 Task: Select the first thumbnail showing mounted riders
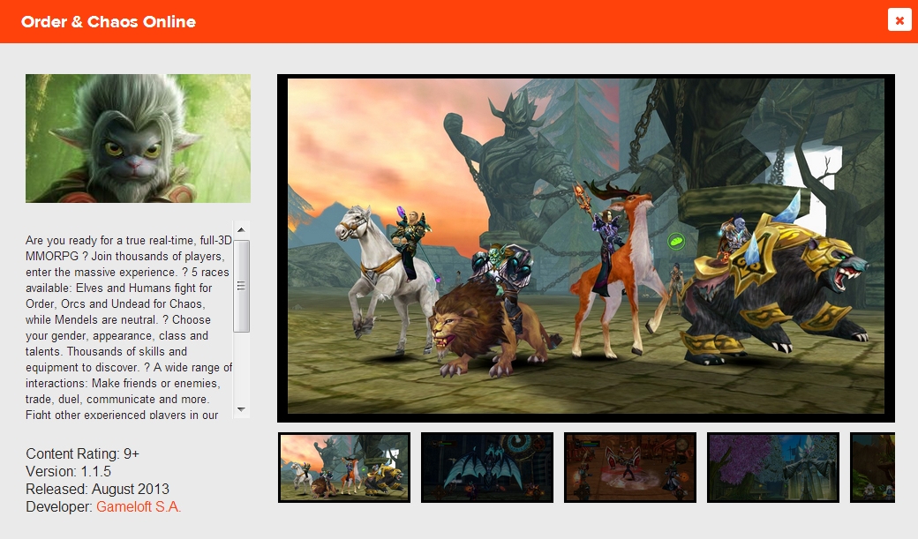click(x=344, y=468)
